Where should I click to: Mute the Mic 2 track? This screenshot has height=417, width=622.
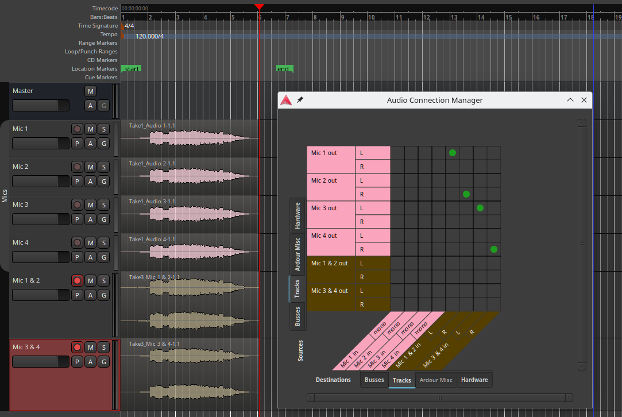coord(90,167)
